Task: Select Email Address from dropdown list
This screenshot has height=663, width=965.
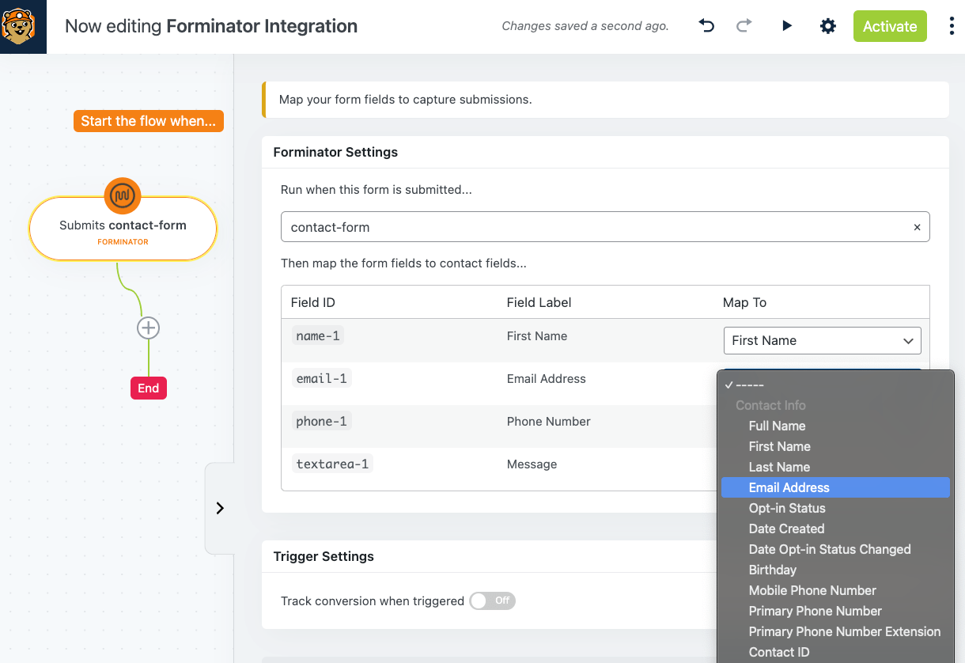Action: (x=789, y=487)
